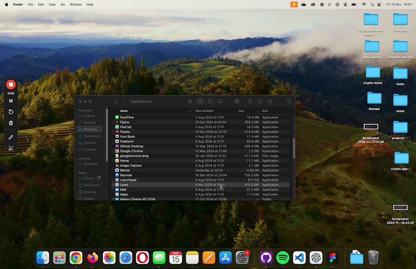Switch Finder to icon grid view
Image resolution: width=416 pixels, height=269 pixels.
(x=190, y=101)
